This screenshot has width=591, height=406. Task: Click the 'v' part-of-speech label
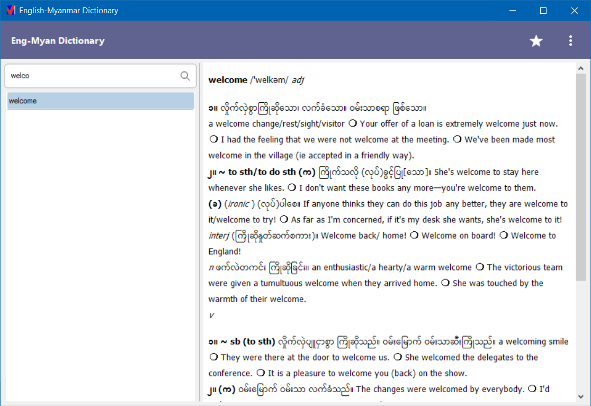click(x=211, y=315)
